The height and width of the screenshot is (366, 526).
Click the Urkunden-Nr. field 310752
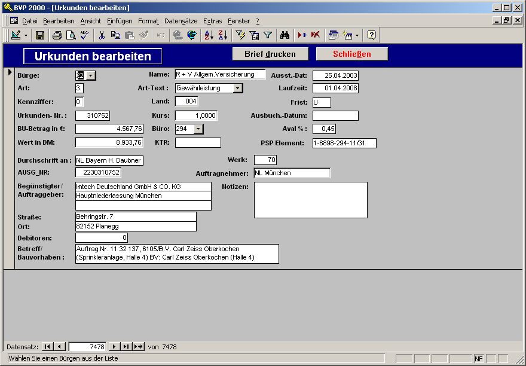coord(93,116)
